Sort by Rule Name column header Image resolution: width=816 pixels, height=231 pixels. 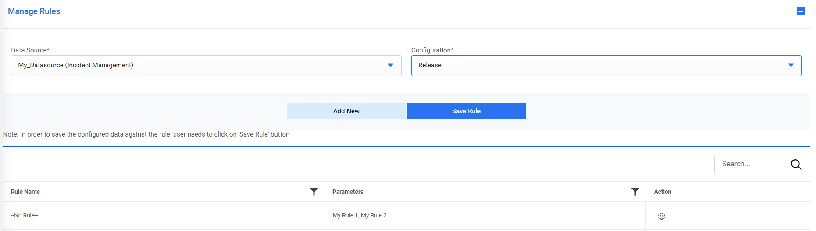point(25,192)
